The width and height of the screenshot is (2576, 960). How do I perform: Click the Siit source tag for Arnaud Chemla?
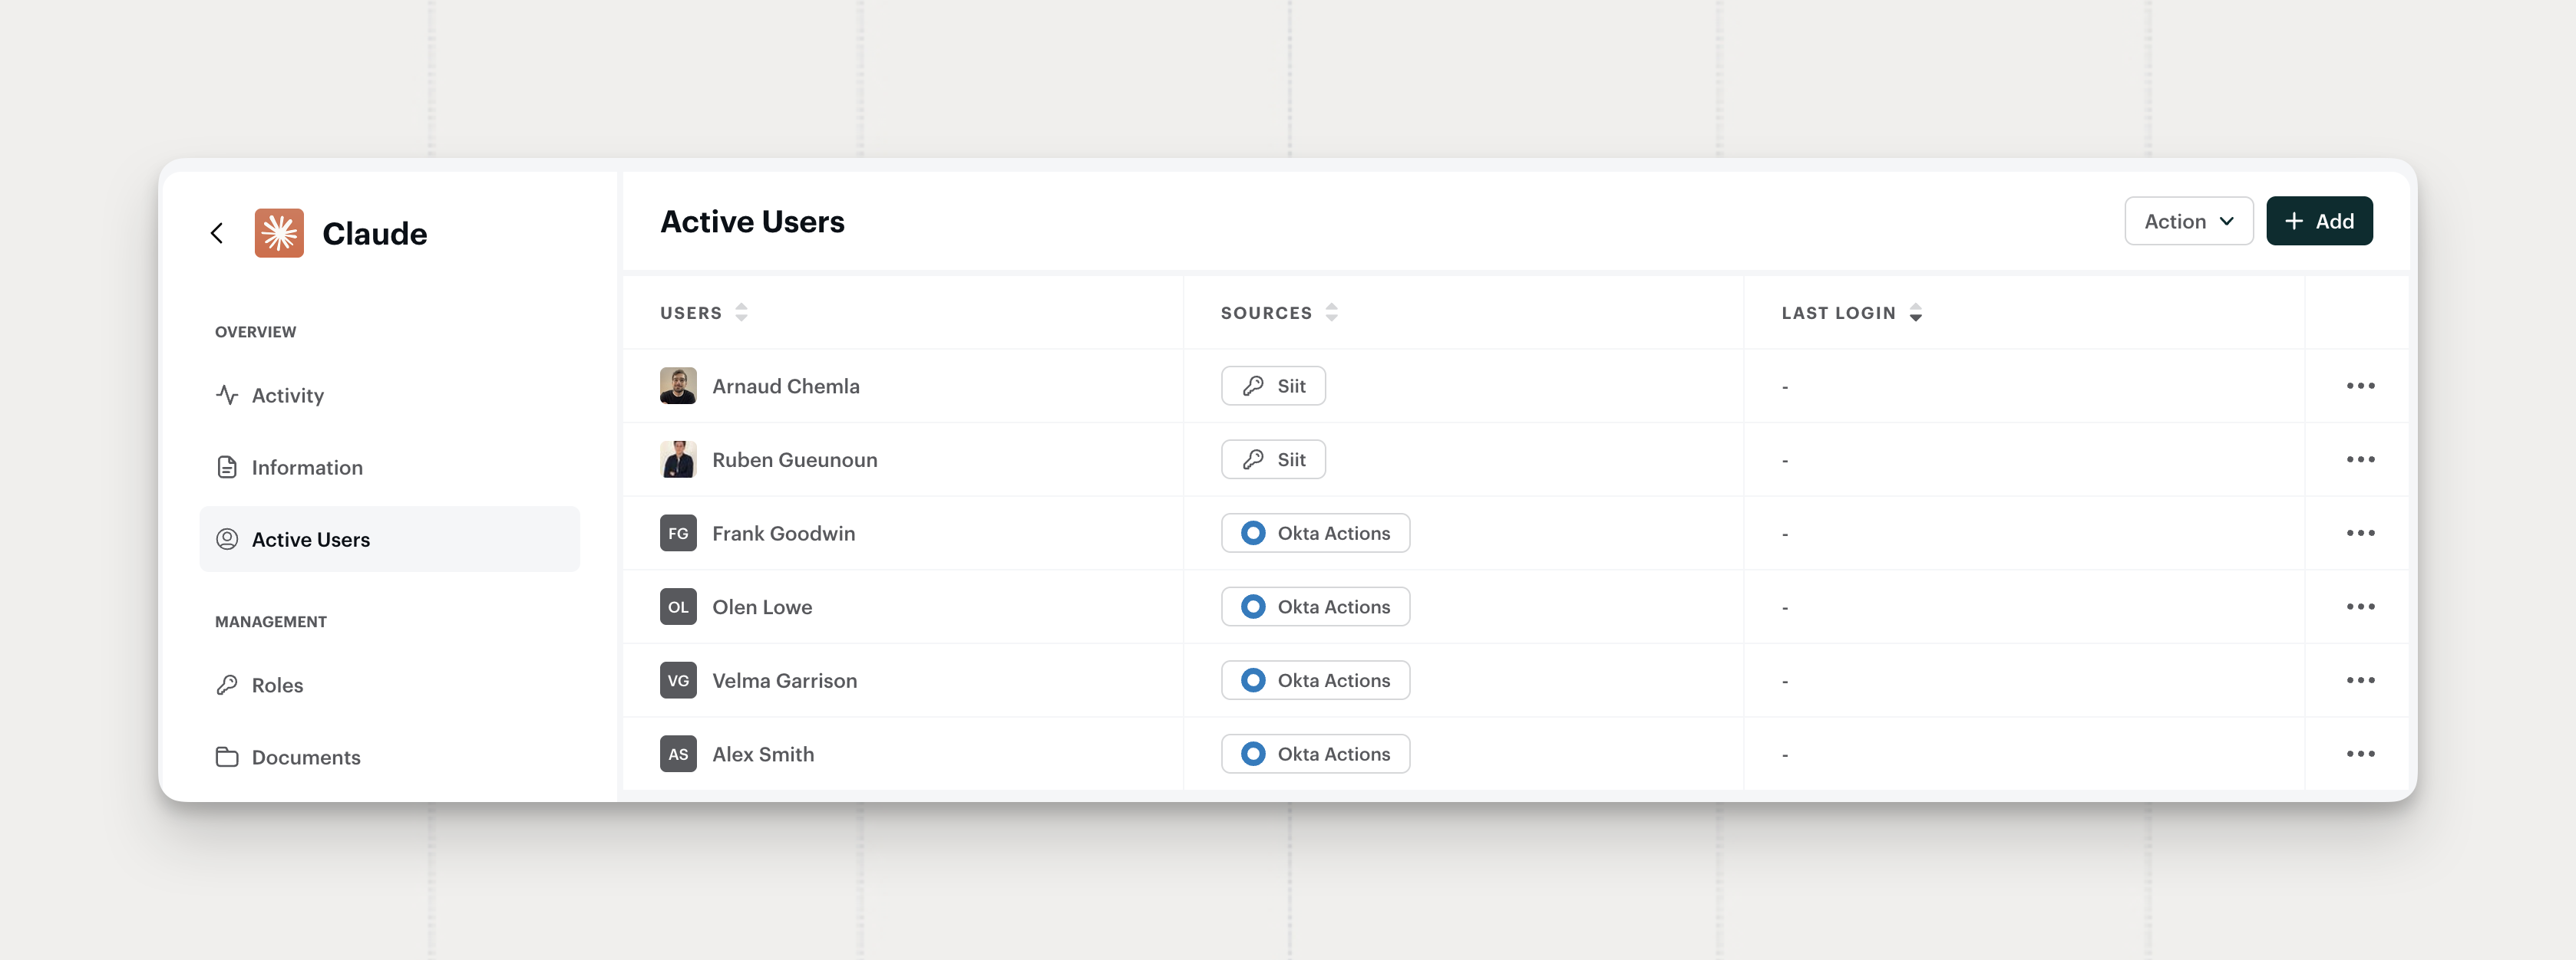coord(1273,386)
